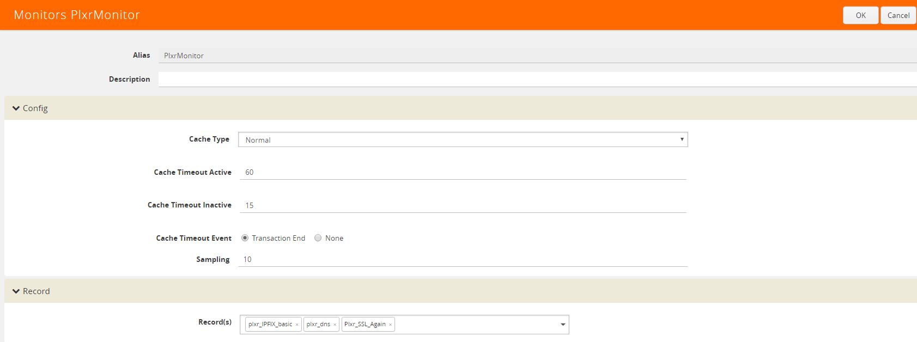Image resolution: width=917 pixels, height=342 pixels.
Task: Click the Cache Timeout Active field
Action: click(x=463, y=172)
